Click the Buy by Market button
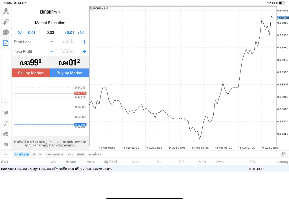The width and height of the screenshot is (289, 201). pyautogui.click(x=69, y=73)
